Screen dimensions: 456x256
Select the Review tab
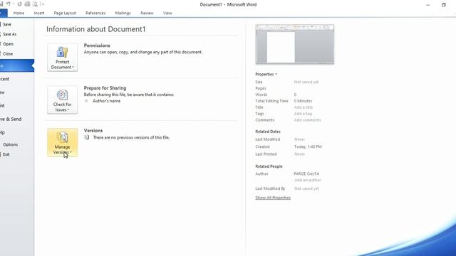coord(147,13)
